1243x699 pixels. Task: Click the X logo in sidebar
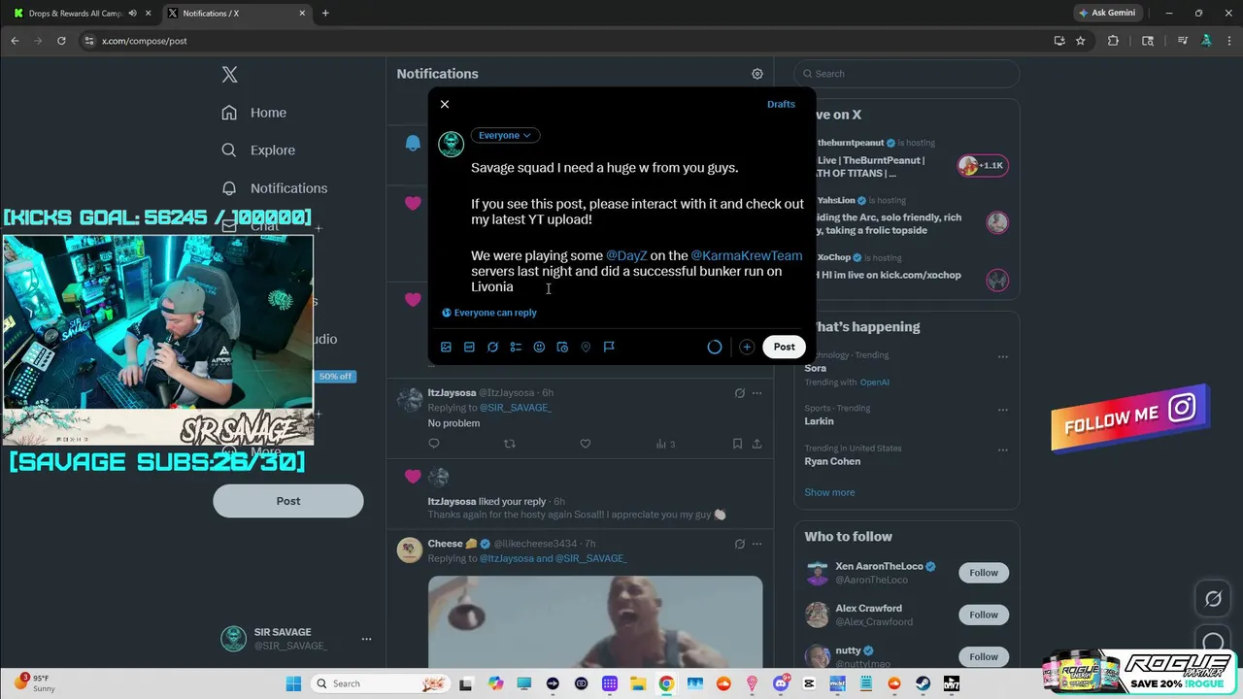[x=229, y=75]
